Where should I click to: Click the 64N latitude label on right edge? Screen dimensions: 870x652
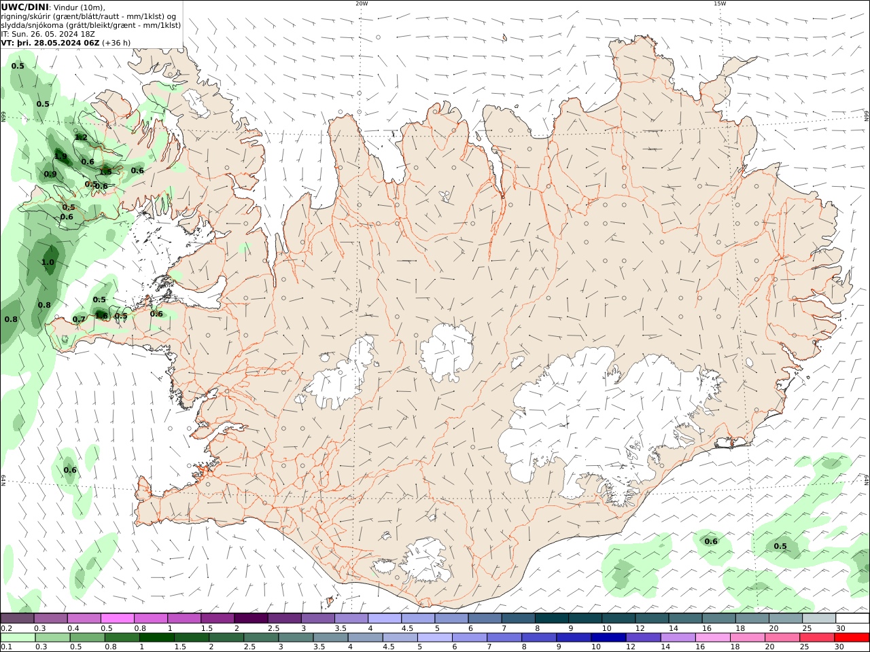866,480
